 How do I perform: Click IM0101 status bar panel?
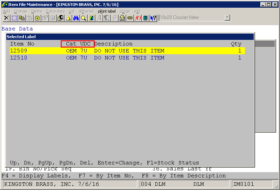click(252, 184)
